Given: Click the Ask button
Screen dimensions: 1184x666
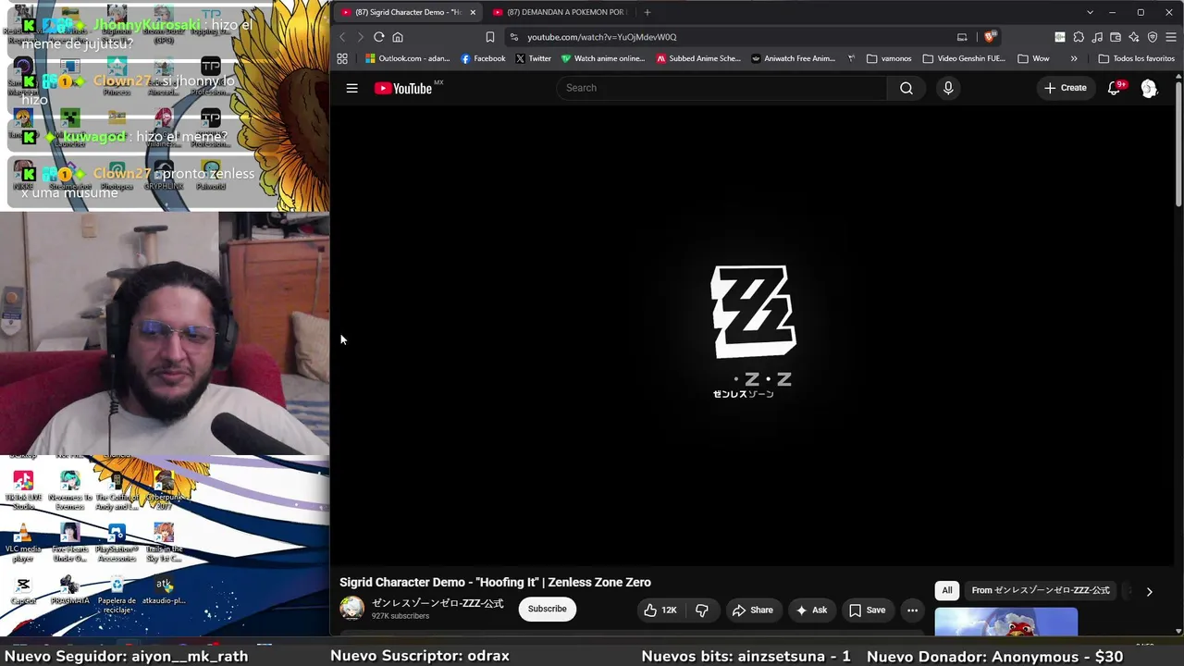Looking at the screenshot, I should coord(811,610).
